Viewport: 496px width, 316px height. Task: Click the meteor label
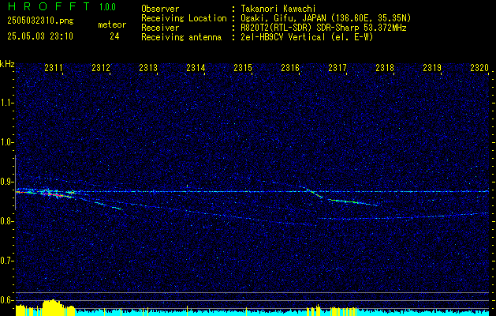[112, 24]
